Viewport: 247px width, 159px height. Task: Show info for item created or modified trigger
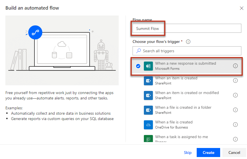click(235, 95)
